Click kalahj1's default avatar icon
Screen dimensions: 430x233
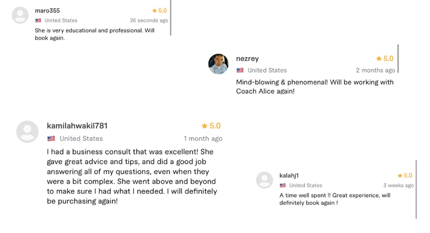[x=265, y=180]
